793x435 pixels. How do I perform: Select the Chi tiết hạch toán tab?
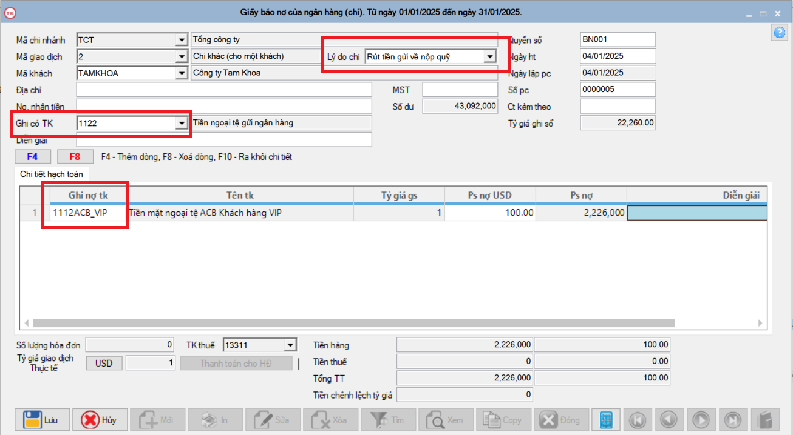point(52,174)
